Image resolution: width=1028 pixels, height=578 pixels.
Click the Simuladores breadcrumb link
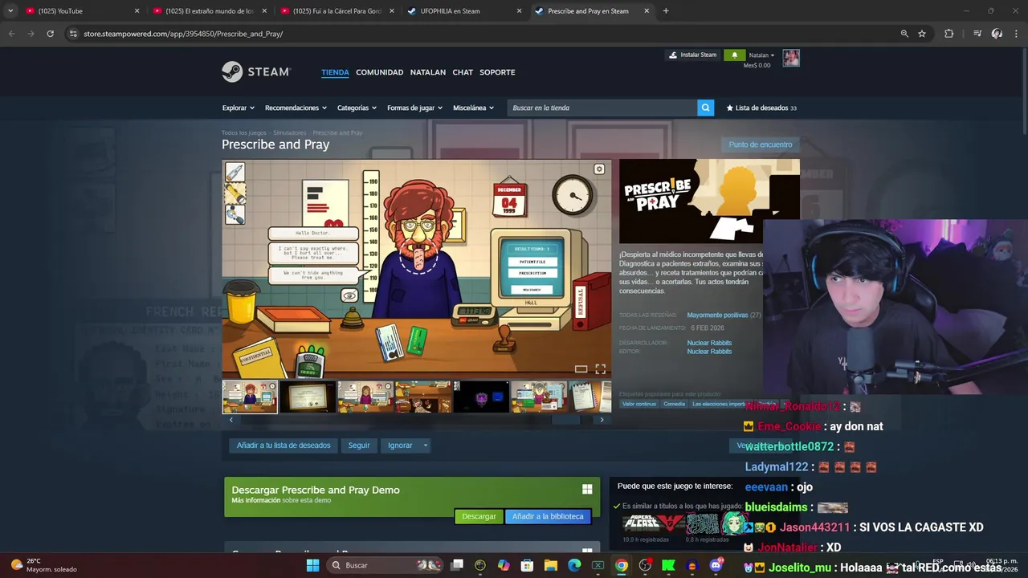(x=289, y=132)
